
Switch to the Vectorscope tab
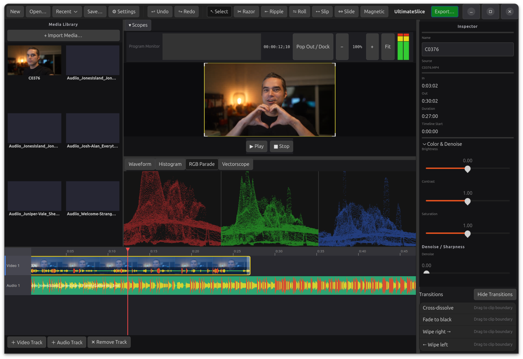click(x=235, y=164)
